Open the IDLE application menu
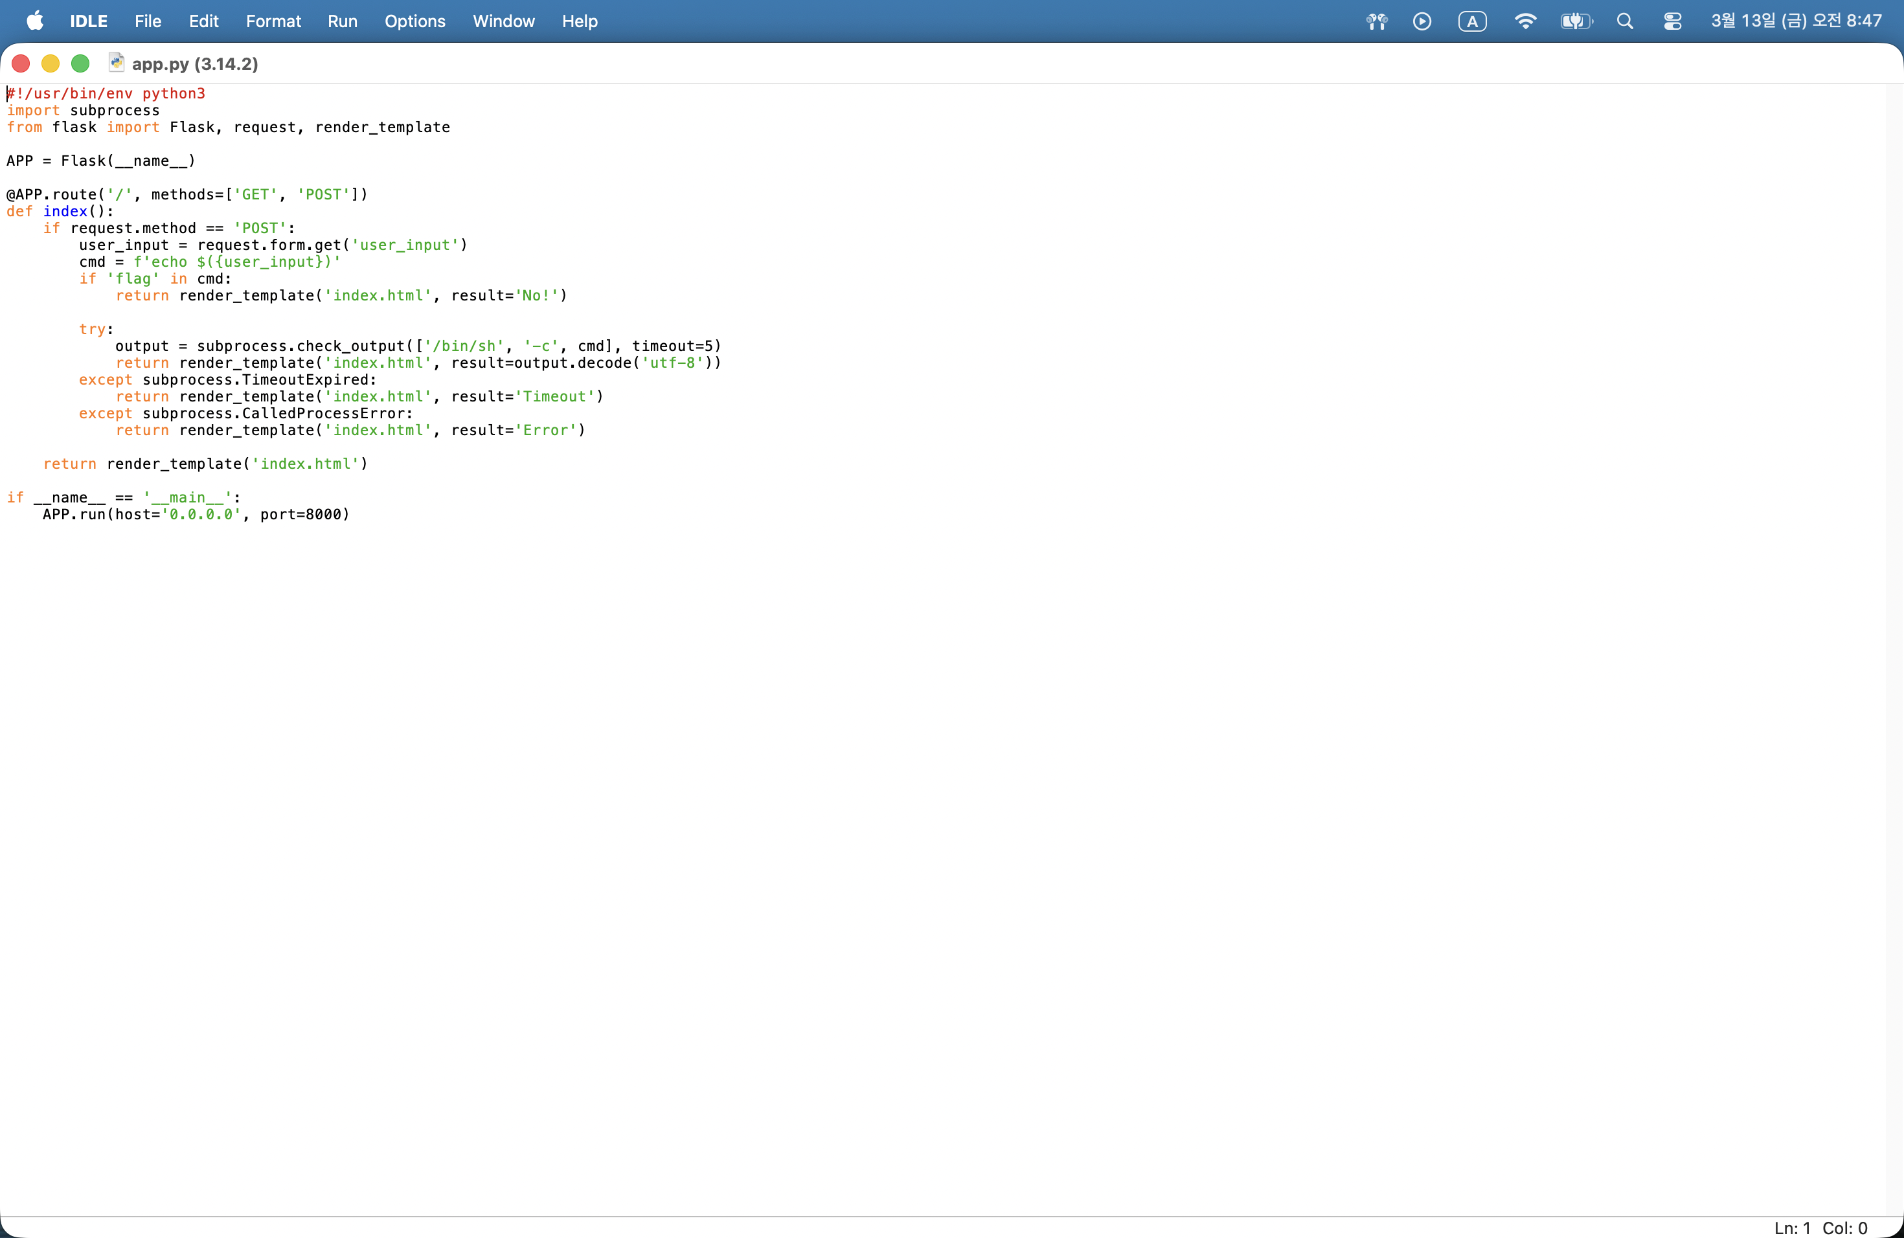The height and width of the screenshot is (1238, 1904). pyautogui.click(x=88, y=21)
